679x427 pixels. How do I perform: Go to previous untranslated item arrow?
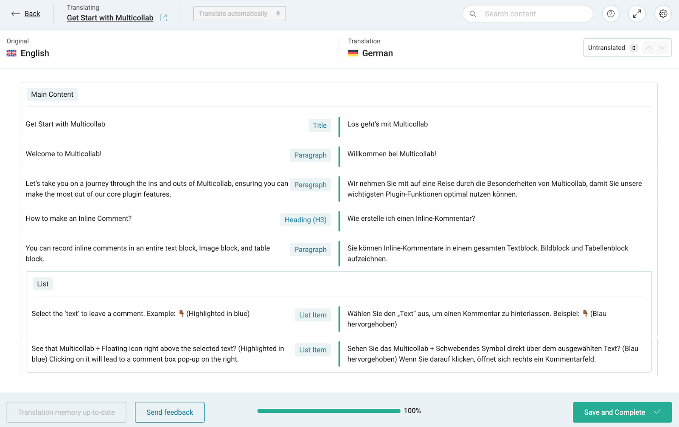click(649, 48)
